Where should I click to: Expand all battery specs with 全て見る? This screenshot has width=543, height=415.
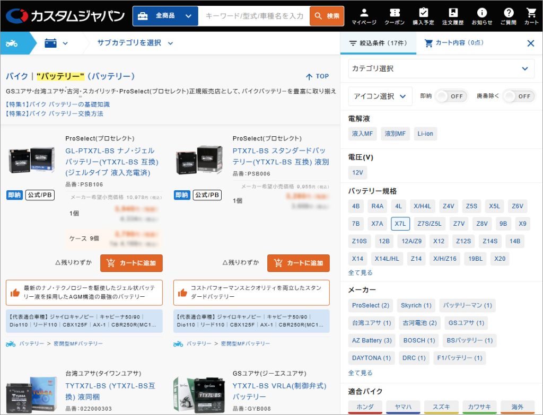click(360, 273)
